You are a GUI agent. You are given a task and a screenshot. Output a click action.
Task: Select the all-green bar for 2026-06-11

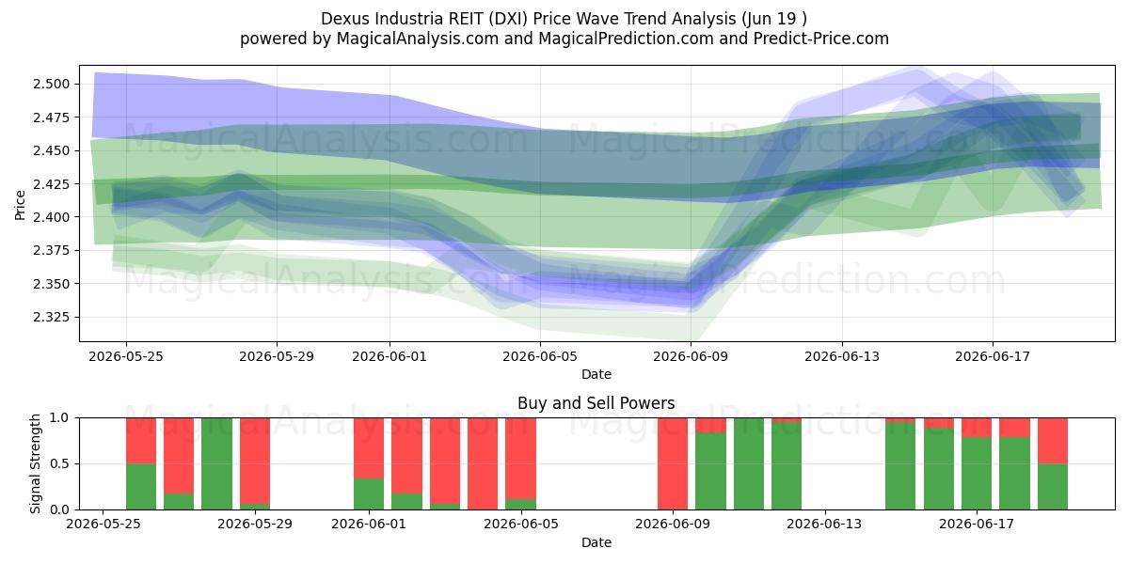coord(749,463)
